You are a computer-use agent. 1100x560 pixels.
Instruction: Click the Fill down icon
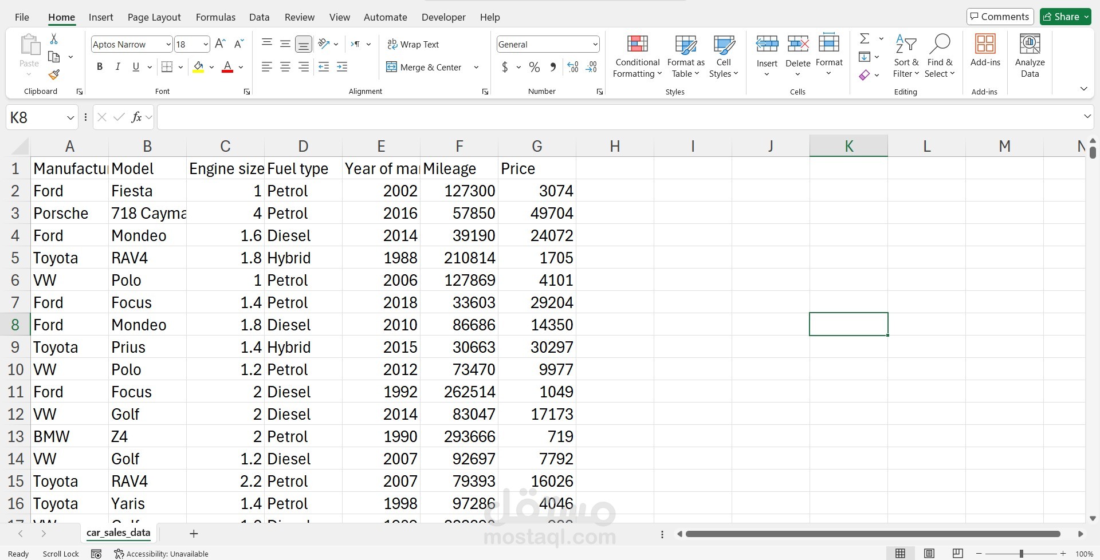click(865, 57)
